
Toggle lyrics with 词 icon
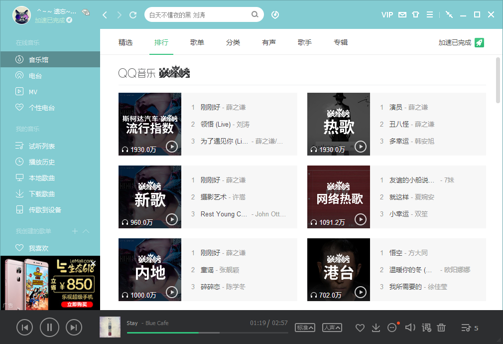tap(426, 328)
